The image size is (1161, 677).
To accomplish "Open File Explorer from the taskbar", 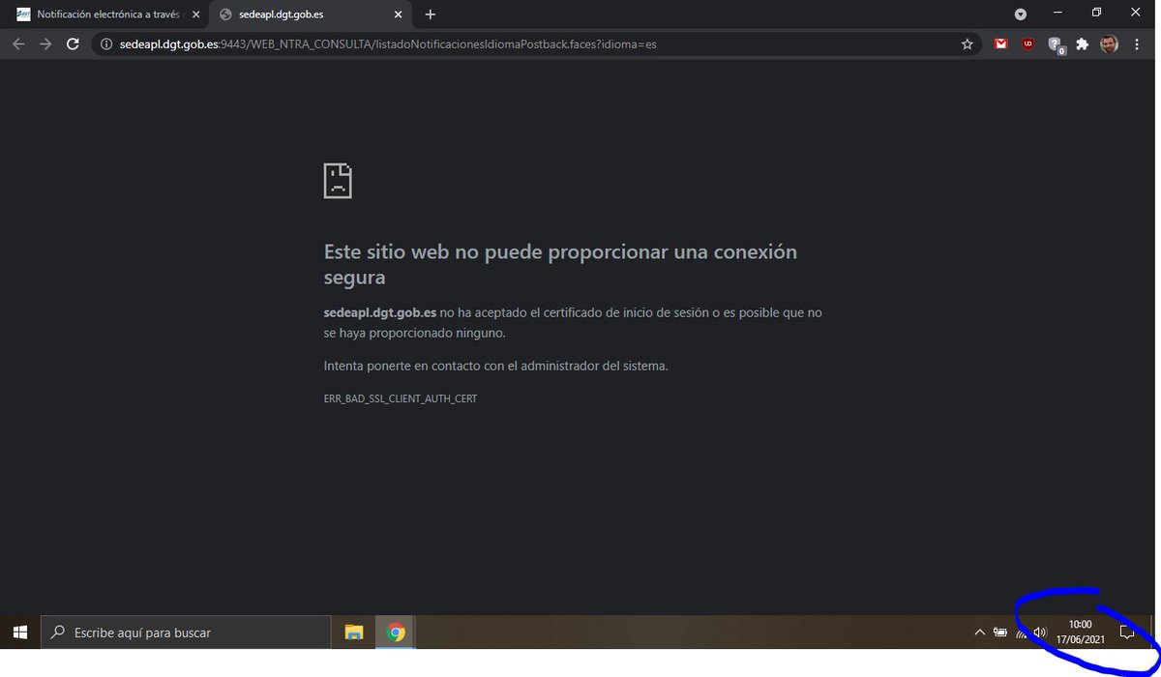I will pos(354,633).
